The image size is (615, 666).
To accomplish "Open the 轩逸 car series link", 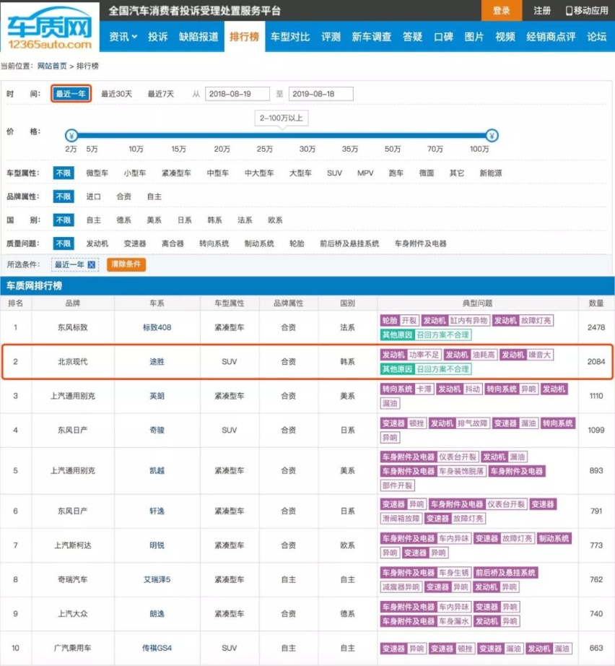I will coord(157,511).
